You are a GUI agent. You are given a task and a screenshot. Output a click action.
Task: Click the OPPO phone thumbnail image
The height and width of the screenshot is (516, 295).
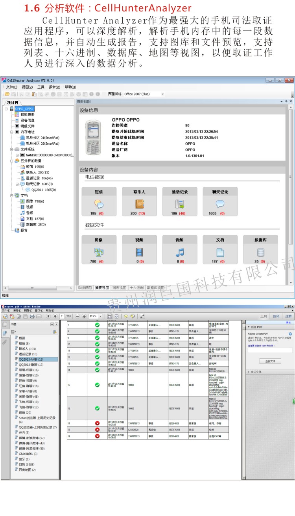point(94,138)
